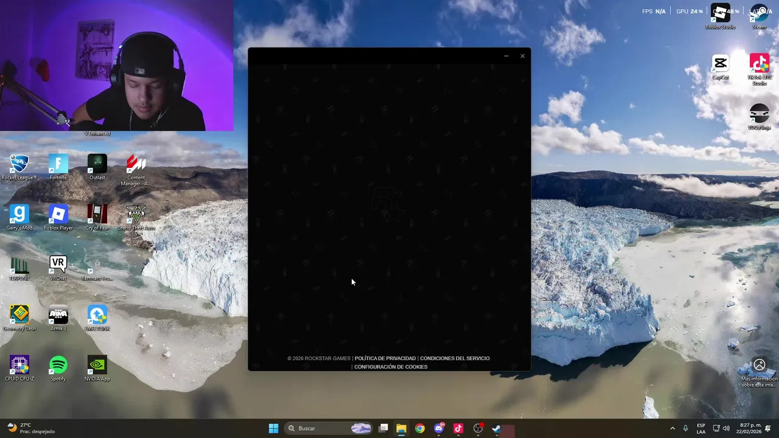
Task: Open OBS Studio from taskbar
Action: pos(478,428)
